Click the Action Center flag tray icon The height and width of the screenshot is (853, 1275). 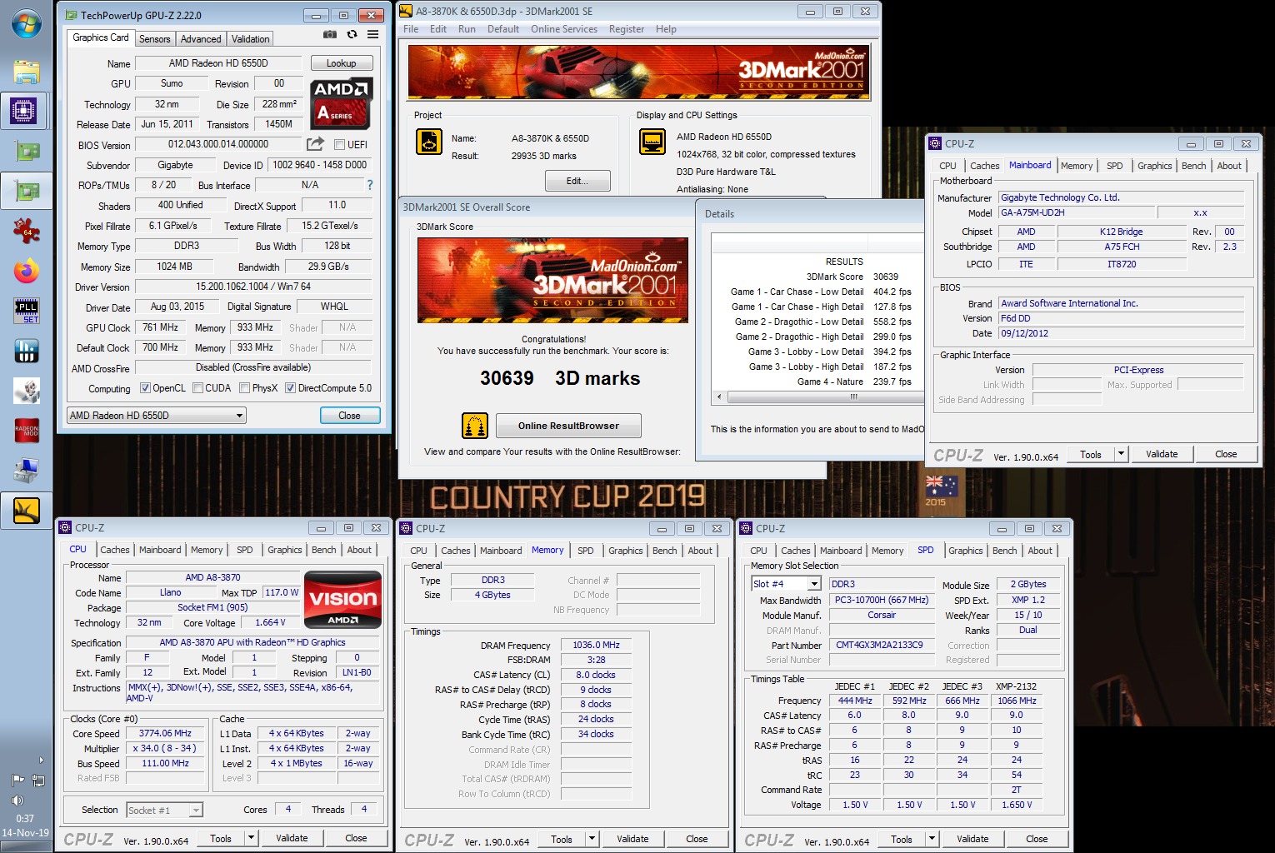(17, 781)
